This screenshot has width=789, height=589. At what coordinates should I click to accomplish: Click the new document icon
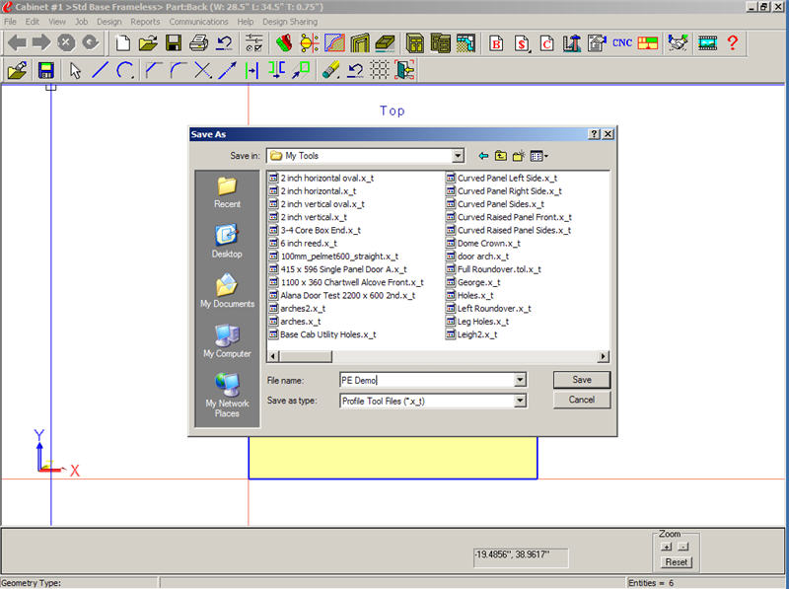pos(122,42)
